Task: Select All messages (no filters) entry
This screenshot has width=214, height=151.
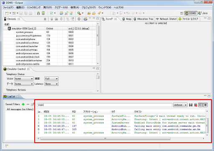Action: point(20,109)
